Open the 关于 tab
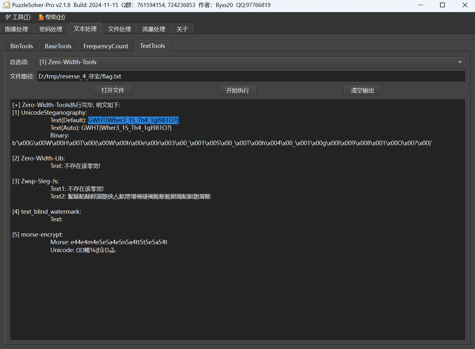Viewport: 475px width, 349px height. [182, 29]
